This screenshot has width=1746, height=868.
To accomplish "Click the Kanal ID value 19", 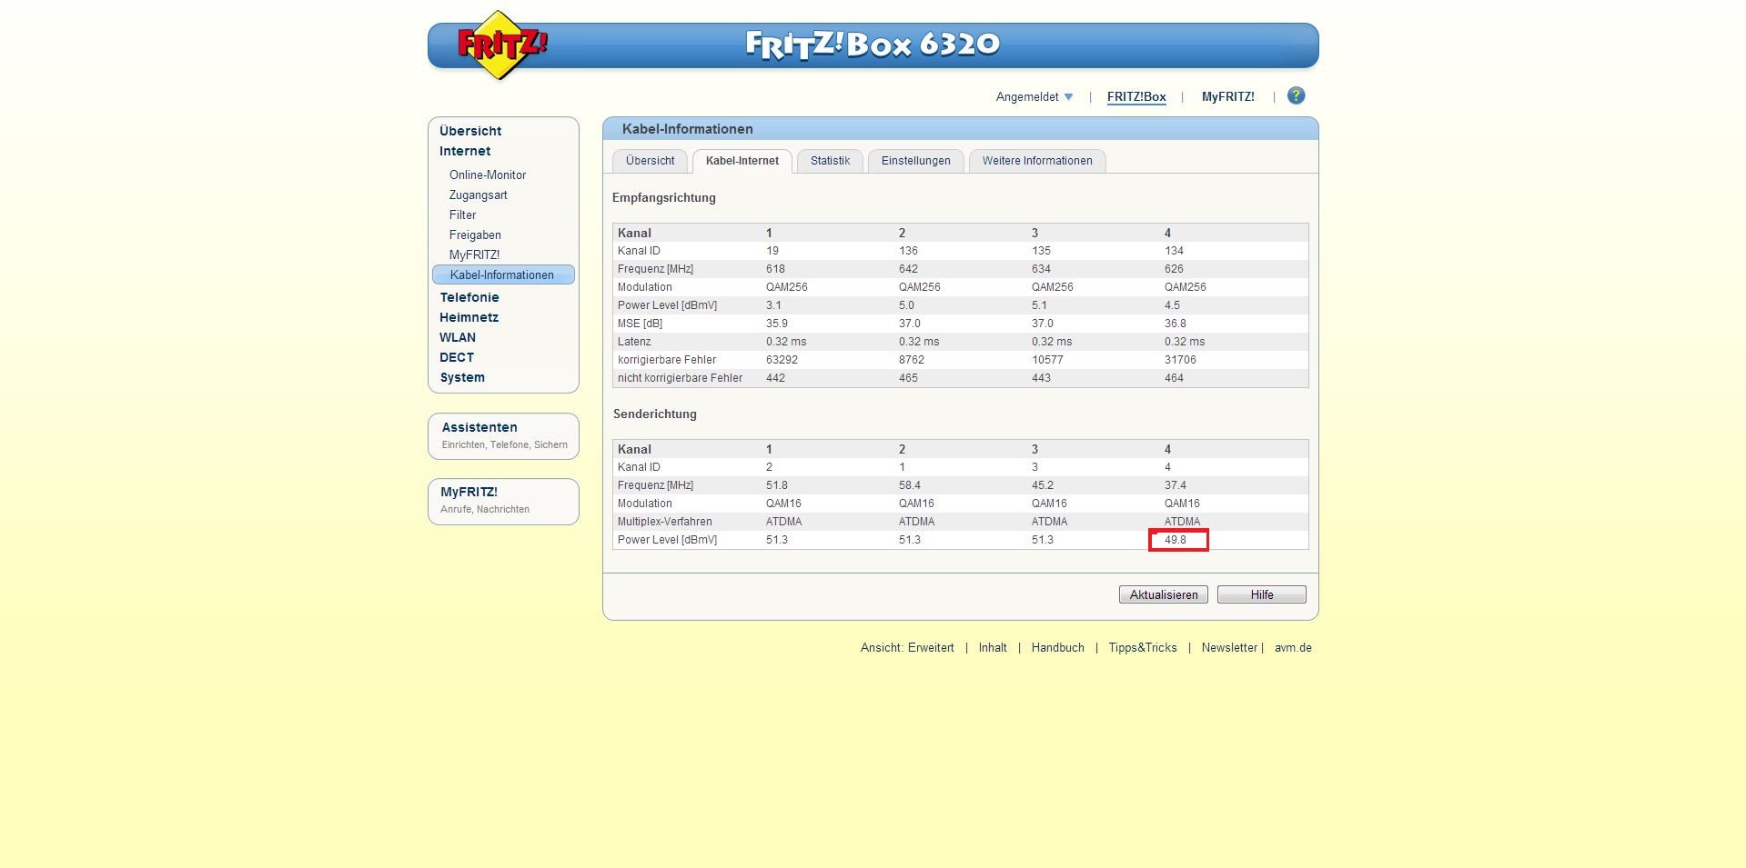I will coord(772,251).
